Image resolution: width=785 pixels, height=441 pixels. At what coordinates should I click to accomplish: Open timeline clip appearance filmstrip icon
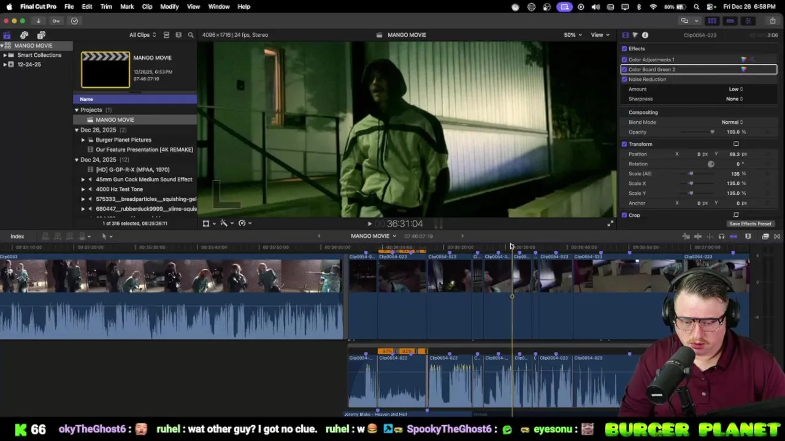tap(748, 236)
